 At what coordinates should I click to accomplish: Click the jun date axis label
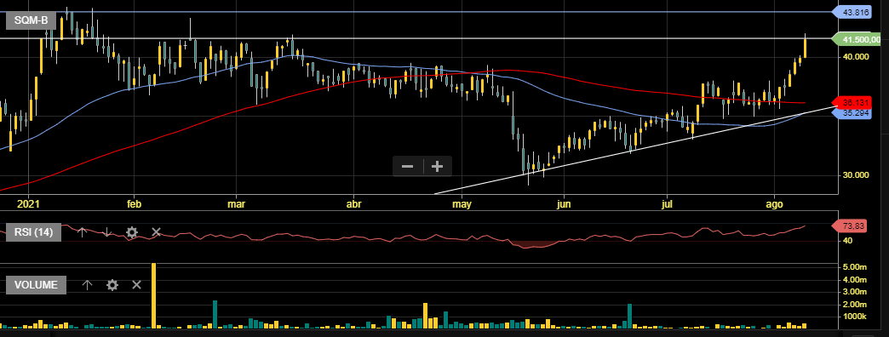tap(564, 204)
